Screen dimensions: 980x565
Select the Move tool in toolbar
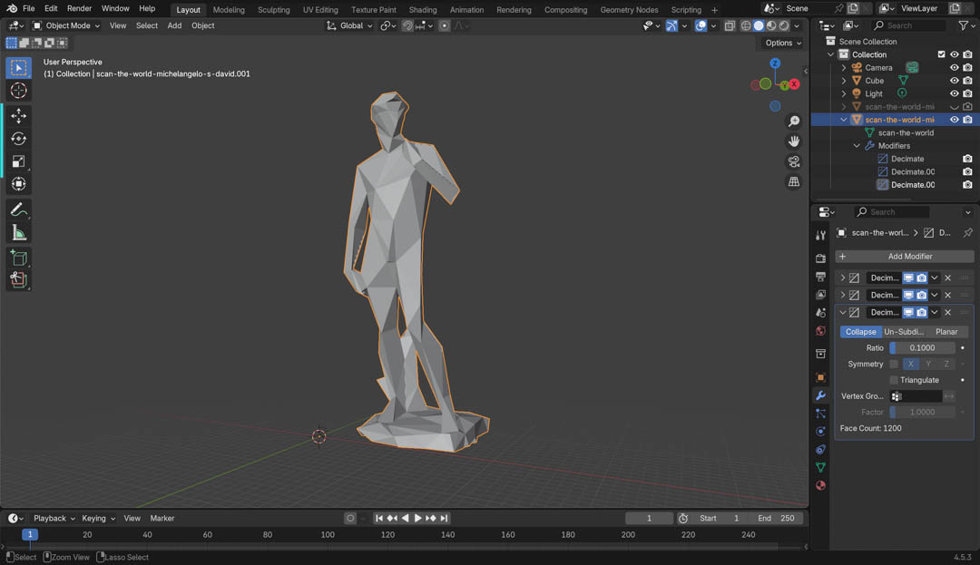point(18,116)
